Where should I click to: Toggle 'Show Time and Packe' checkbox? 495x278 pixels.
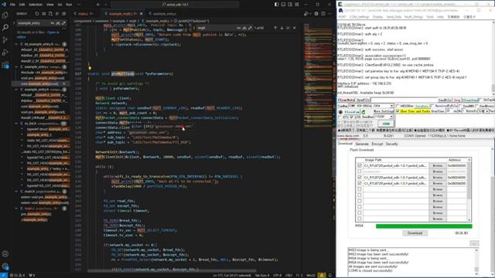click(398, 111)
